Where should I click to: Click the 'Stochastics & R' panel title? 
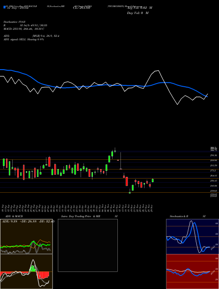pyautogui.click(x=179, y=216)
